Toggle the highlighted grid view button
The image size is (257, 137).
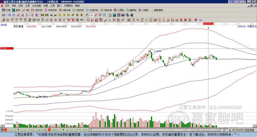click(x=10, y=15)
